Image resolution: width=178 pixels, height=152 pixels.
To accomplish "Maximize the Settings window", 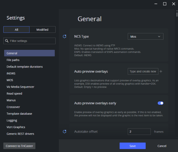I will click(x=165, y=4).
